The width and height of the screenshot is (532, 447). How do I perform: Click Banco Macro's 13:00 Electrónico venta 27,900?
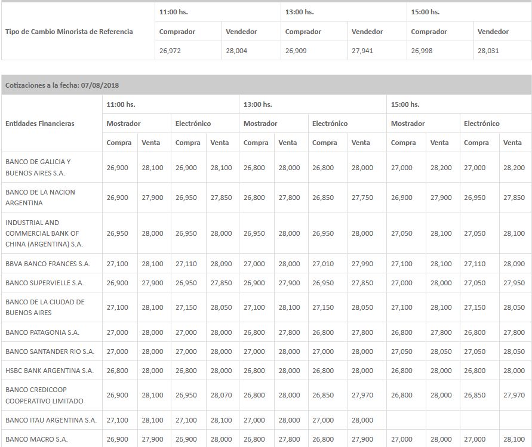click(362, 439)
